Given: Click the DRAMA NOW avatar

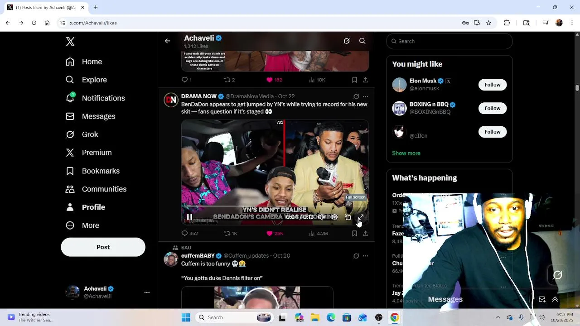Looking at the screenshot, I should pyautogui.click(x=171, y=100).
